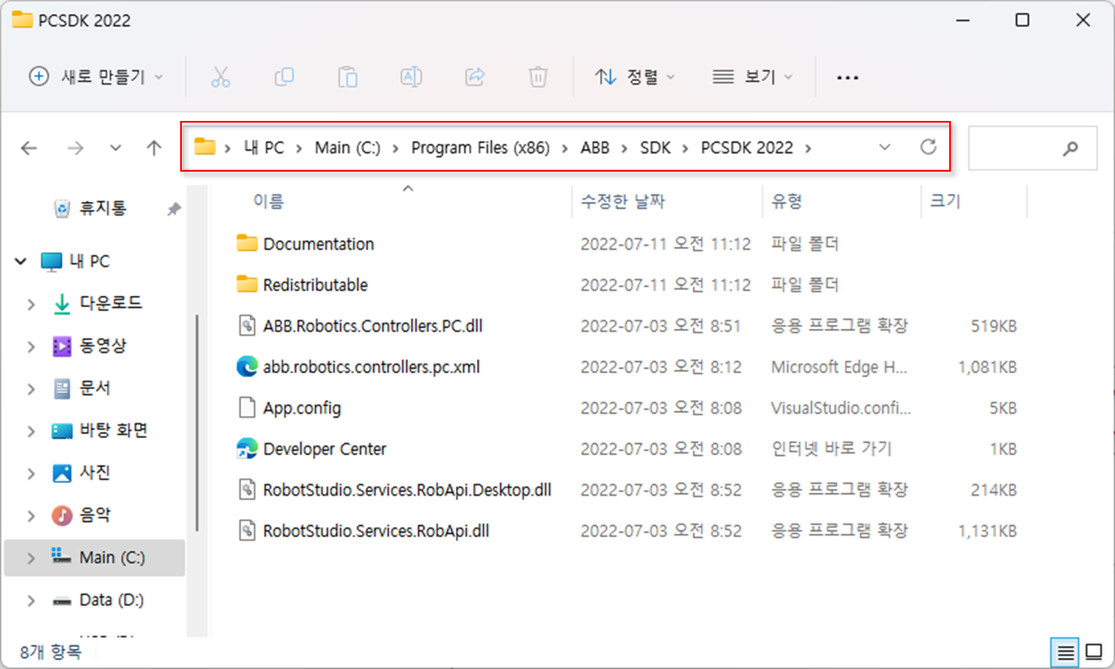The image size is (1115, 669).
Task: Click the folder icon in address bar
Action: tap(205, 147)
